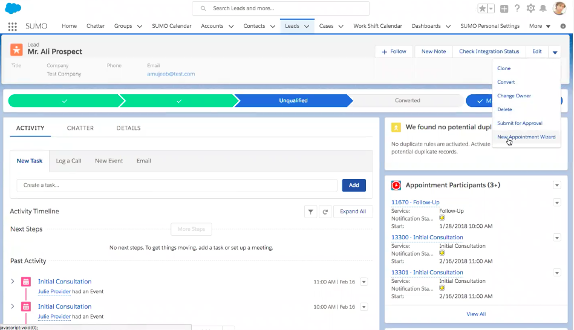Select the New Event tab
This screenshot has width=574, height=330.
coord(109,161)
